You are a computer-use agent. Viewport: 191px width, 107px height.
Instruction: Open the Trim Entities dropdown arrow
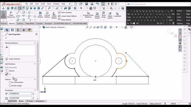(x=40, y=20)
